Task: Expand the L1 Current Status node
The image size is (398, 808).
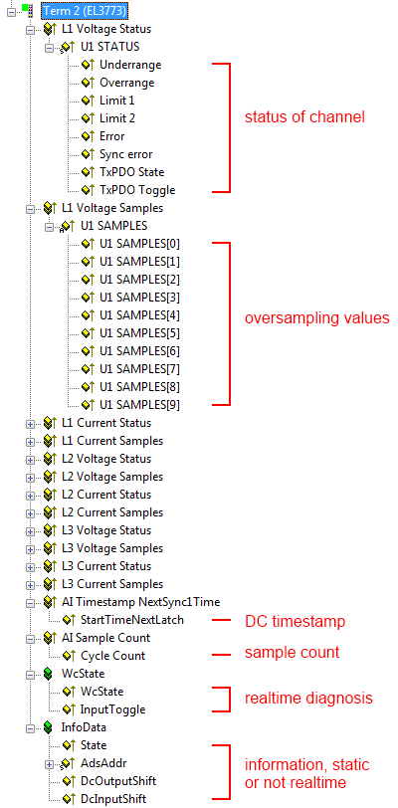Action: point(30,424)
